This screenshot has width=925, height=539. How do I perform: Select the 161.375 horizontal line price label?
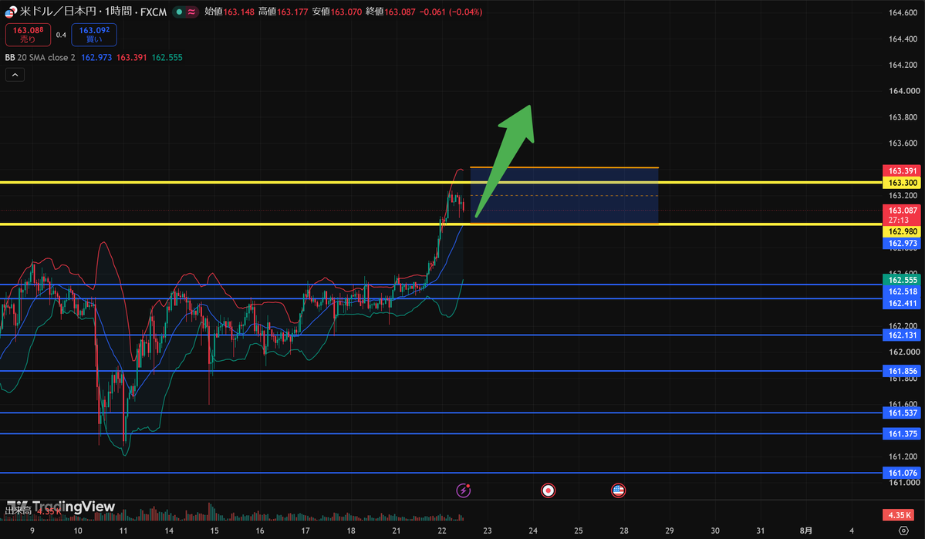click(x=902, y=433)
